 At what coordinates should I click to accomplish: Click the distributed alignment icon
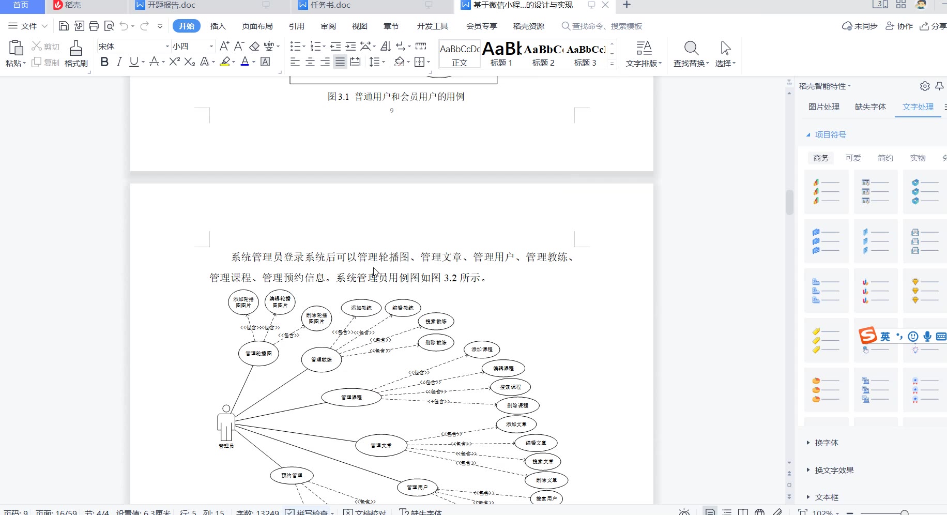355,62
